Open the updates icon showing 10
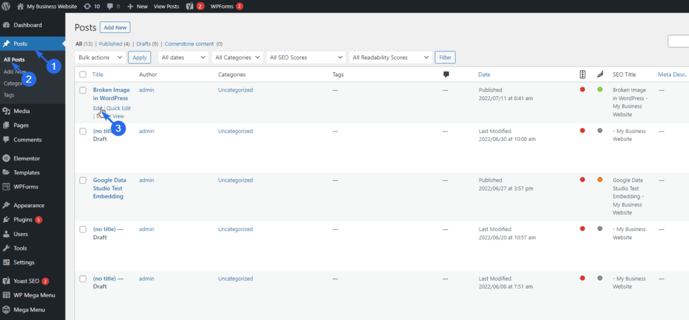 click(x=92, y=6)
